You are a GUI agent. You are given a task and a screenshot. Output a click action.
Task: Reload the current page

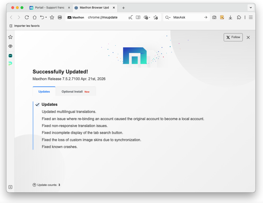tap(27, 17)
